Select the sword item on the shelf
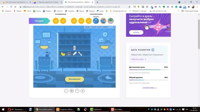 click(75, 54)
